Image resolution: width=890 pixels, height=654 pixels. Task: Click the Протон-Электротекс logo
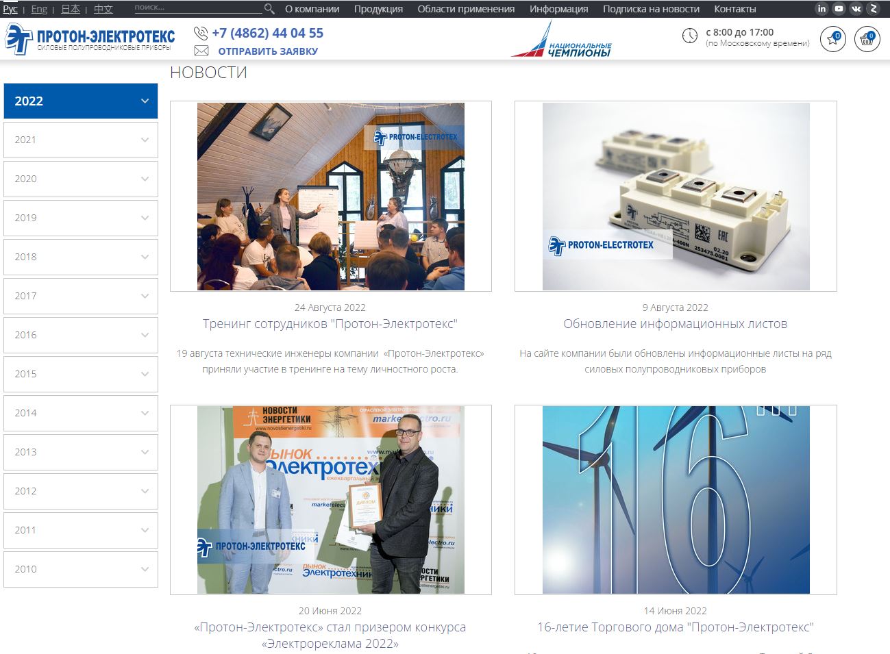tap(90, 39)
